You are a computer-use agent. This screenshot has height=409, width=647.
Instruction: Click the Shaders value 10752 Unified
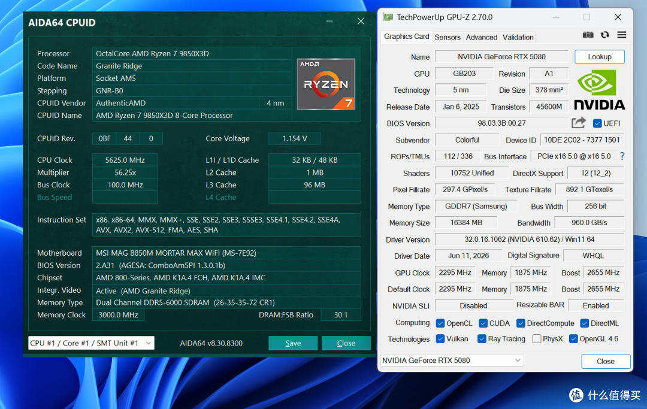point(472,173)
